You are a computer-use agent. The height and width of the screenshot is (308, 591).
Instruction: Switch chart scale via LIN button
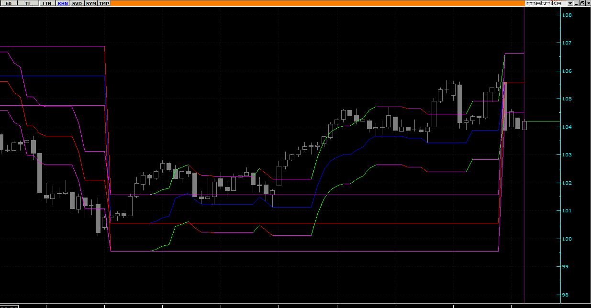point(46,3)
